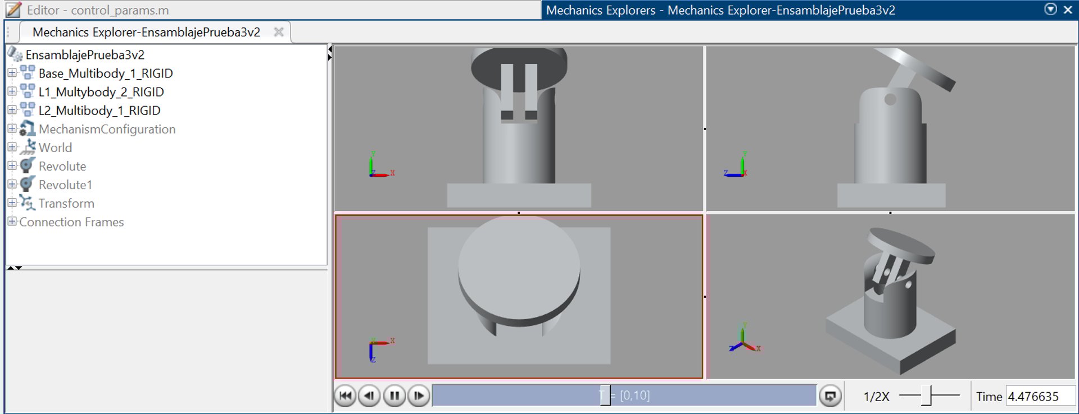The width and height of the screenshot is (1079, 414).
Task: Close the Mechanics Explorer-EnsamblajePrueba3v2 tab
Action: pyautogui.click(x=278, y=32)
